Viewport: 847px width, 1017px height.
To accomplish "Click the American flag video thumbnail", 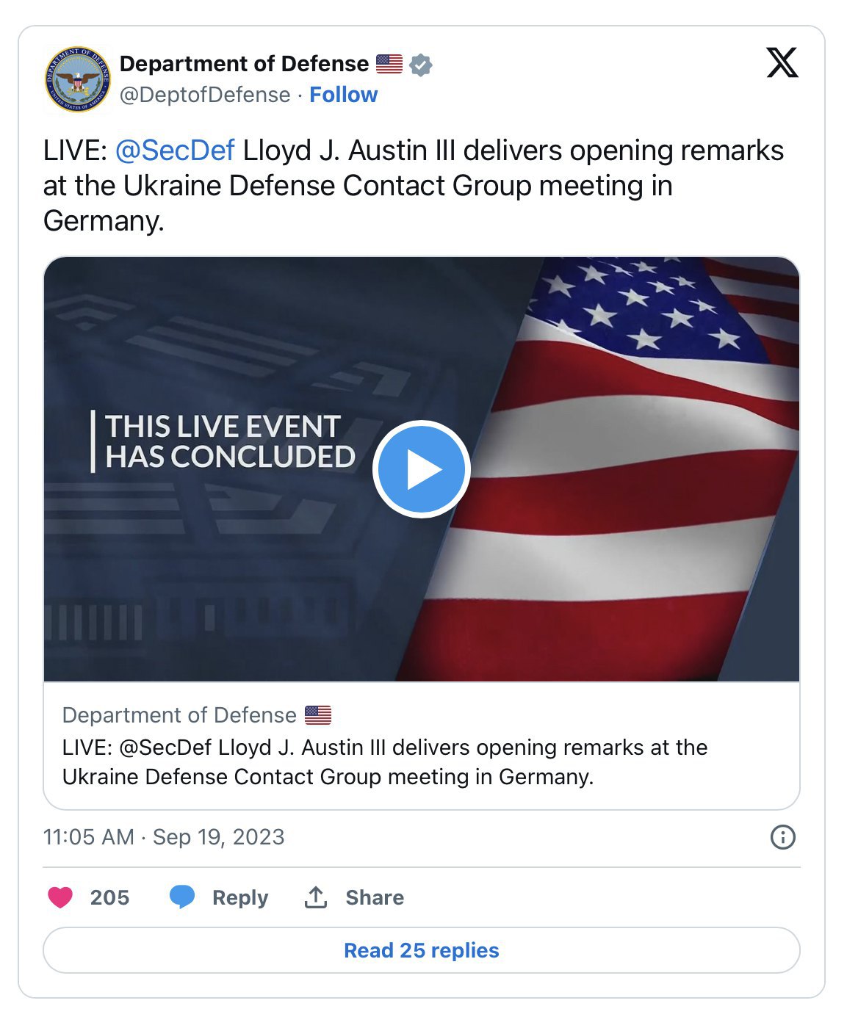I will click(x=422, y=469).
